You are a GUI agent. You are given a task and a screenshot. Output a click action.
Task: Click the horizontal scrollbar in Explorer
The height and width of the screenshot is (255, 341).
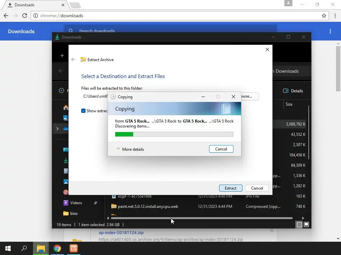click(x=201, y=218)
